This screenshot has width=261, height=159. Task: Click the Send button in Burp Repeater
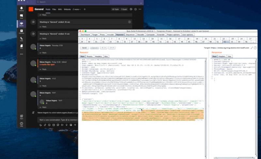click(x=84, y=48)
